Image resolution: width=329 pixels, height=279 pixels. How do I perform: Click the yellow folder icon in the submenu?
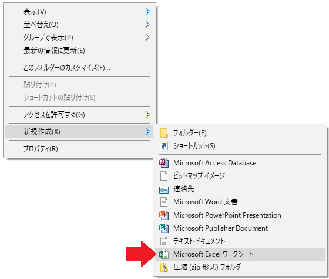[x=164, y=133]
